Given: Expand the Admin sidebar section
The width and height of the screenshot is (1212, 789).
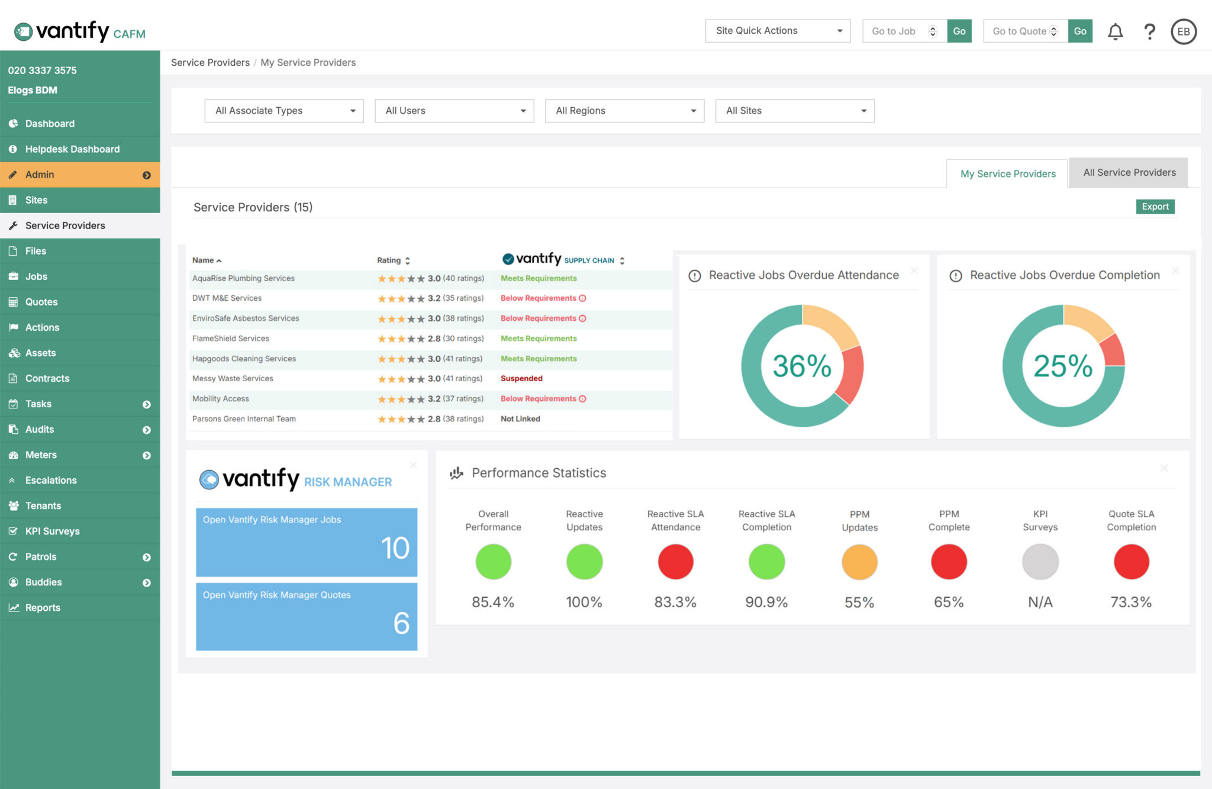Looking at the screenshot, I should 147,175.
